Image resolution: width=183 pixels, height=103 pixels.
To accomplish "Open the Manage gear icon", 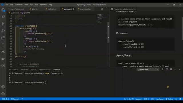I will pyautogui.click(x=3, y=94).
